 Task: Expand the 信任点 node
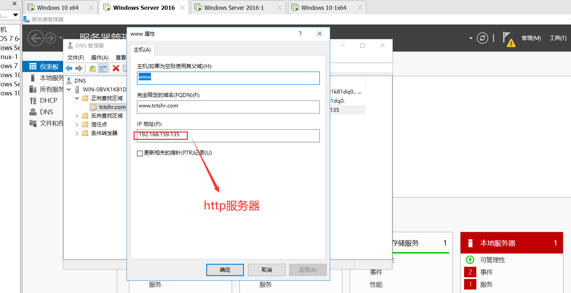pos(77,124)
